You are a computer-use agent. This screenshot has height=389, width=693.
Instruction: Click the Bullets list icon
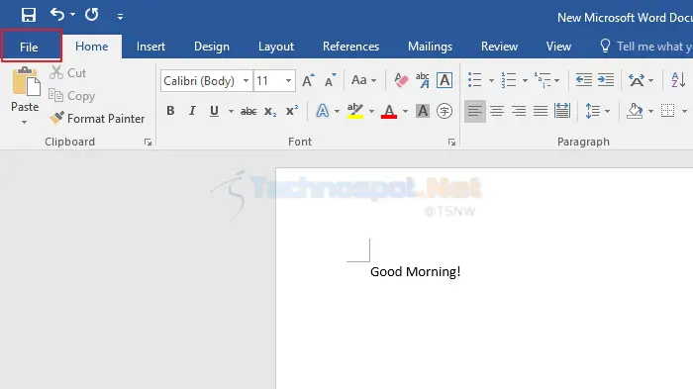(x=474, y=80)
